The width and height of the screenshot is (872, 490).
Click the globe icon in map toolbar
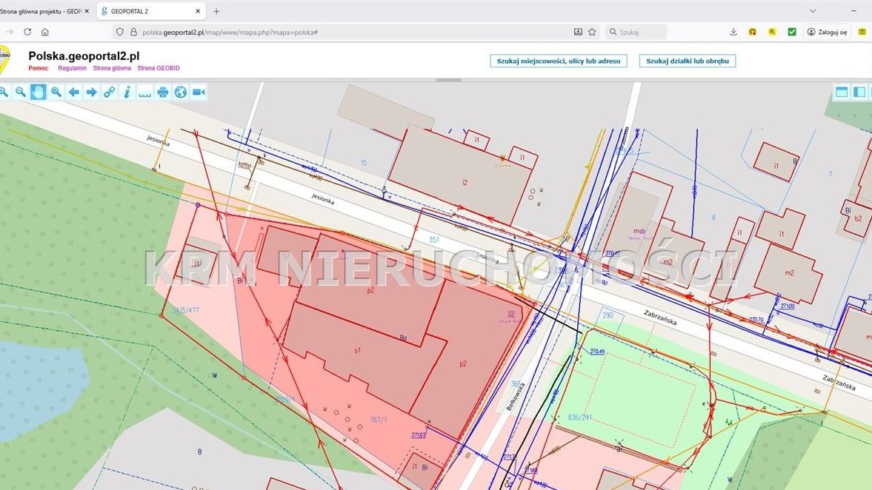(x=180, y=92)
